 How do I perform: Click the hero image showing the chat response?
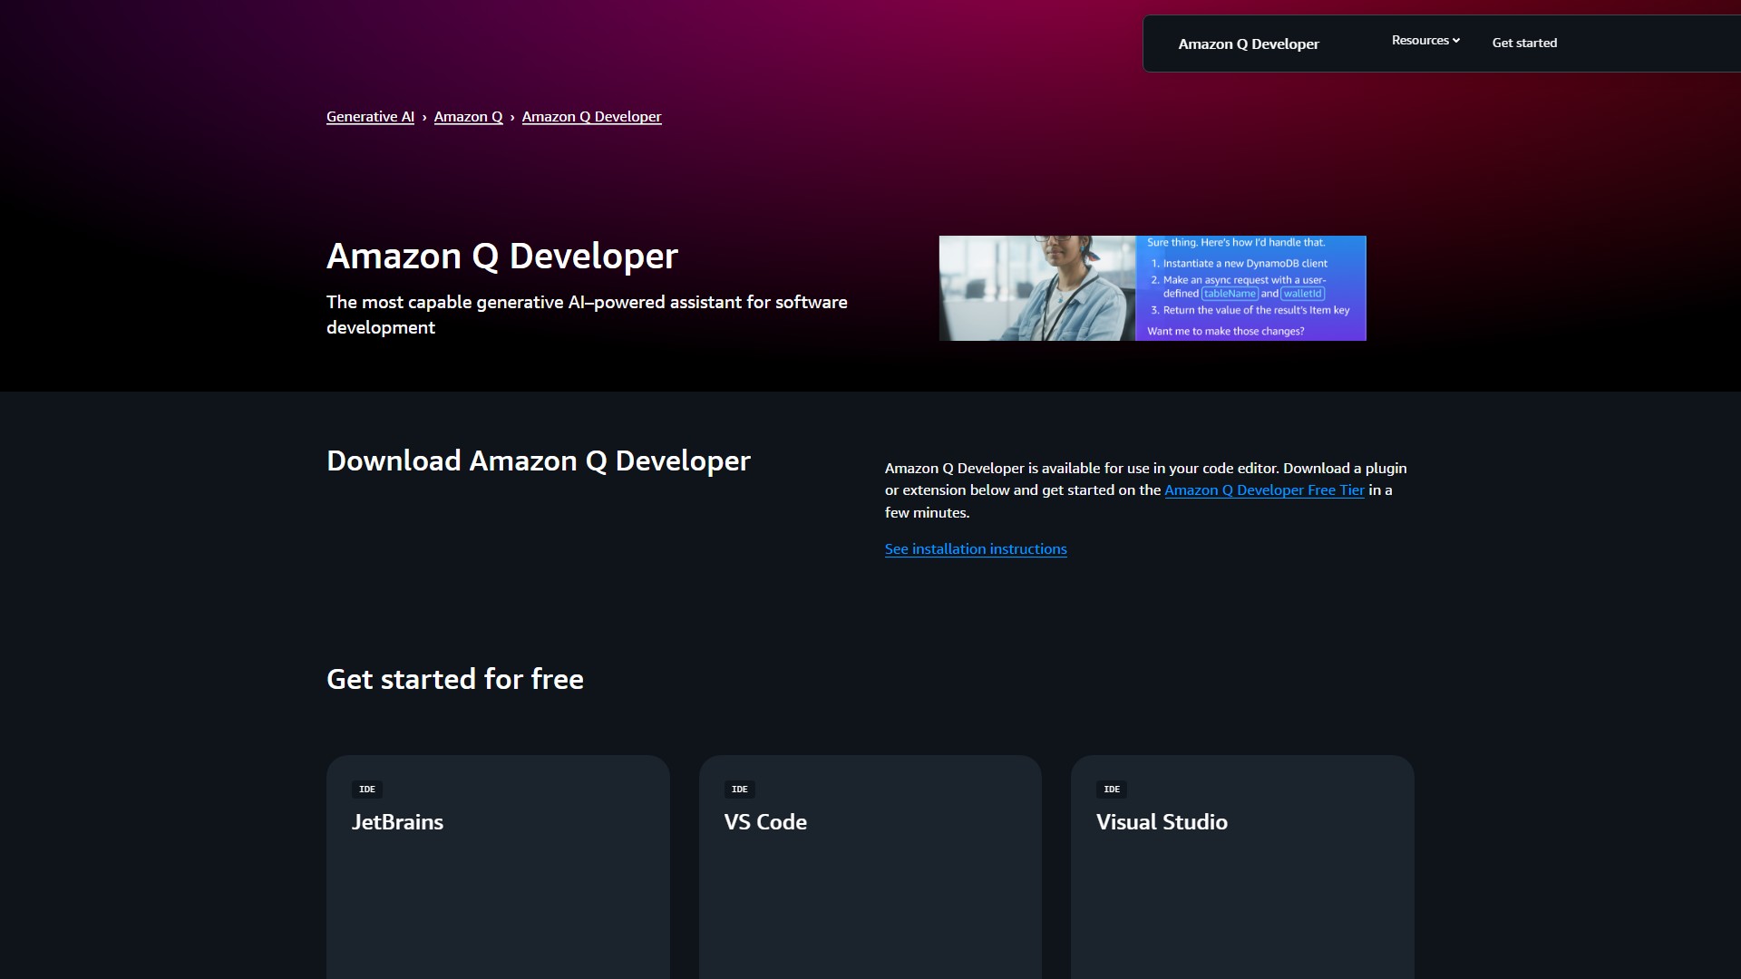[1152, 287]
